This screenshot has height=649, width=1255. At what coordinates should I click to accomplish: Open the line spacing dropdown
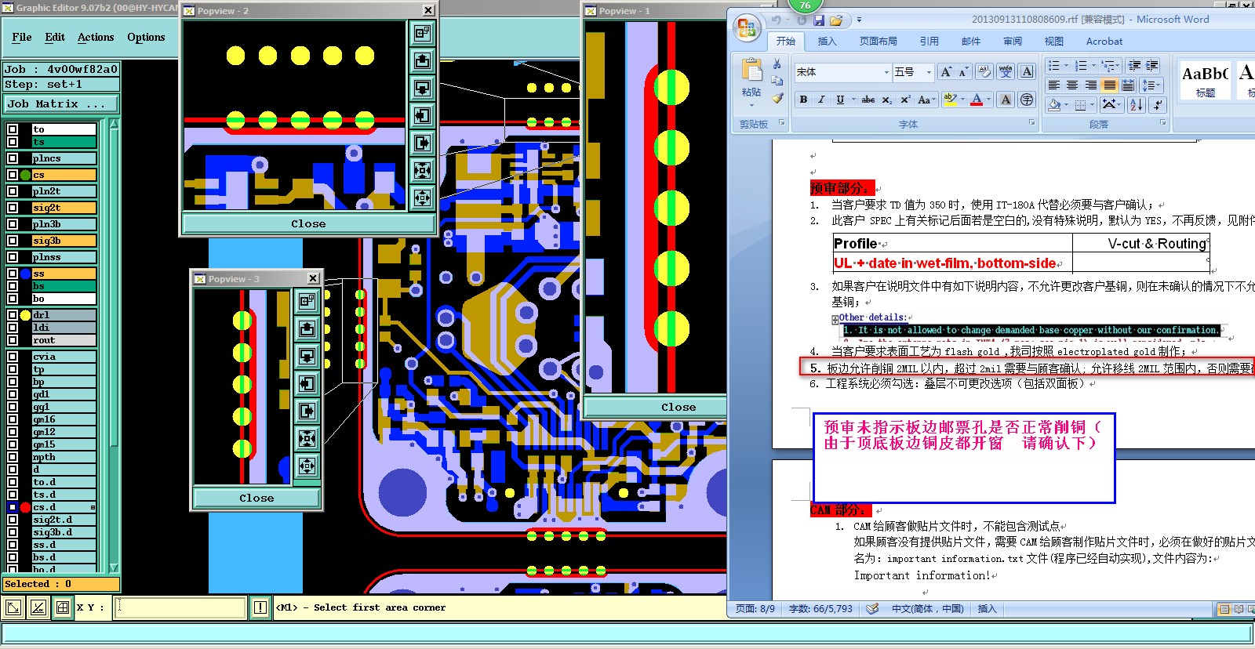coord(1151,85)
